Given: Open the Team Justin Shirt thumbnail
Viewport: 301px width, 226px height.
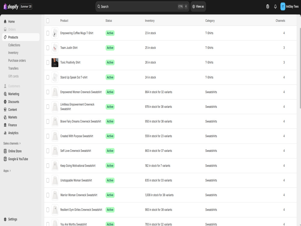Looking at the screenshot, I should [55, 48].
